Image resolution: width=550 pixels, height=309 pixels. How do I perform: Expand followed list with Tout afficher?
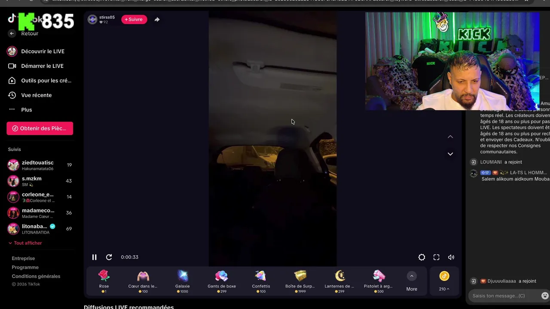tap(25, 243)
